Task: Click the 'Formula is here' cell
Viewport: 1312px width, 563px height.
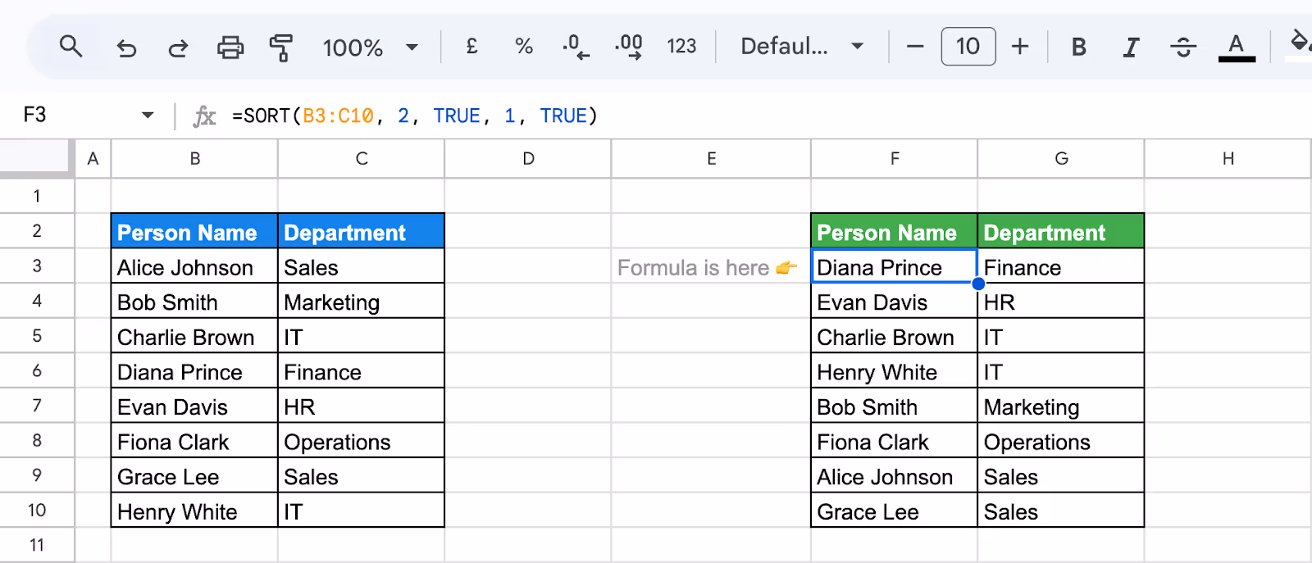Action: [x=711, y=266]
